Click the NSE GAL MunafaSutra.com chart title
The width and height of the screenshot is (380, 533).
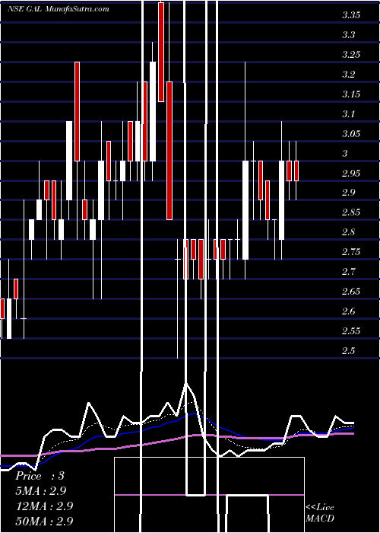click(59, 9)
